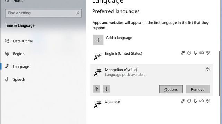Click the Find a setting search box
This screenshot has height=124, width=222.
coord(43,13)
